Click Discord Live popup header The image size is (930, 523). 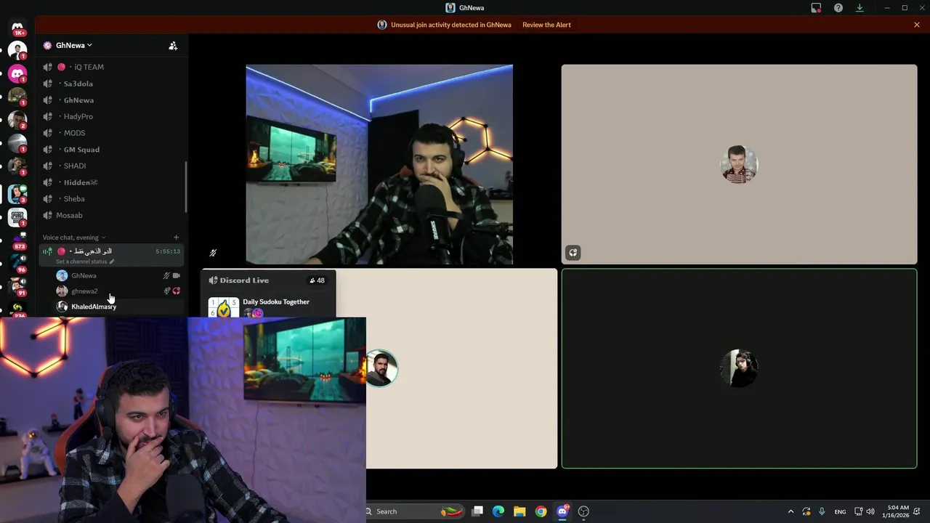coord(244,280)
